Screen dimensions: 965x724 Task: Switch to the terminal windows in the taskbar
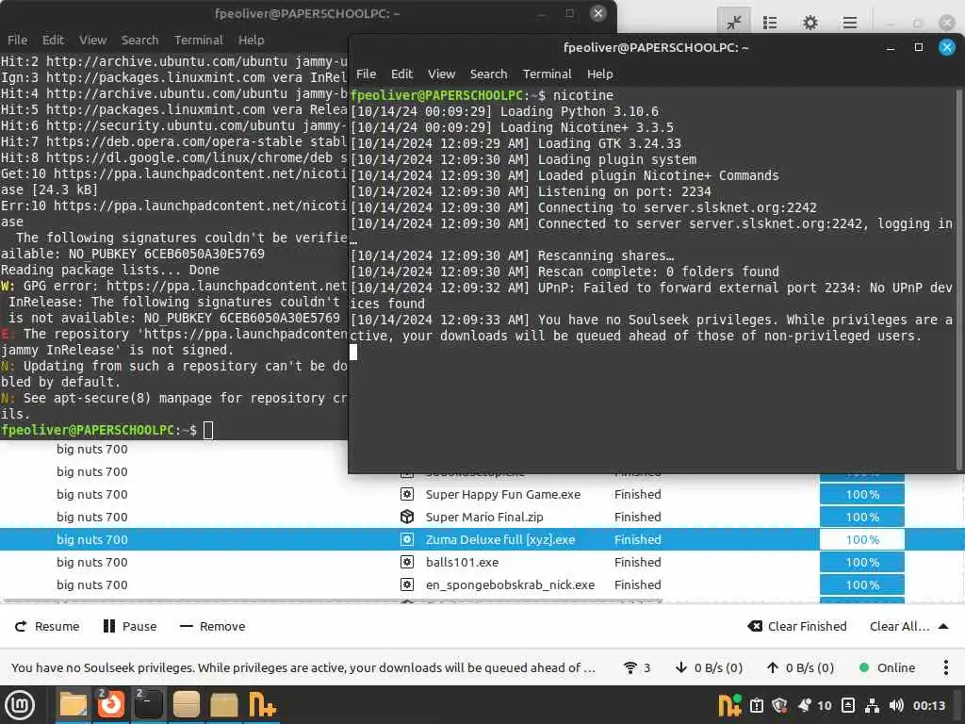pyautogui.click(x=148, y=705)
